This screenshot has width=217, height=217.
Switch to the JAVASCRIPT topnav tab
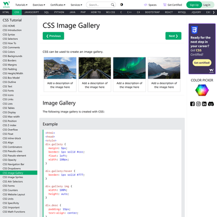coord(31,12)
